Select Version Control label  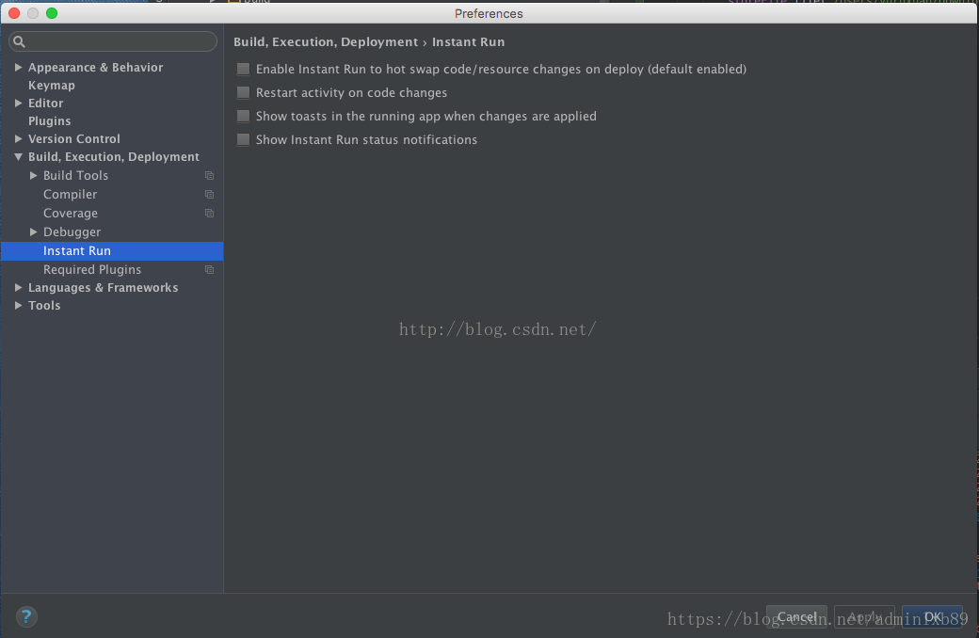(73, 138)
